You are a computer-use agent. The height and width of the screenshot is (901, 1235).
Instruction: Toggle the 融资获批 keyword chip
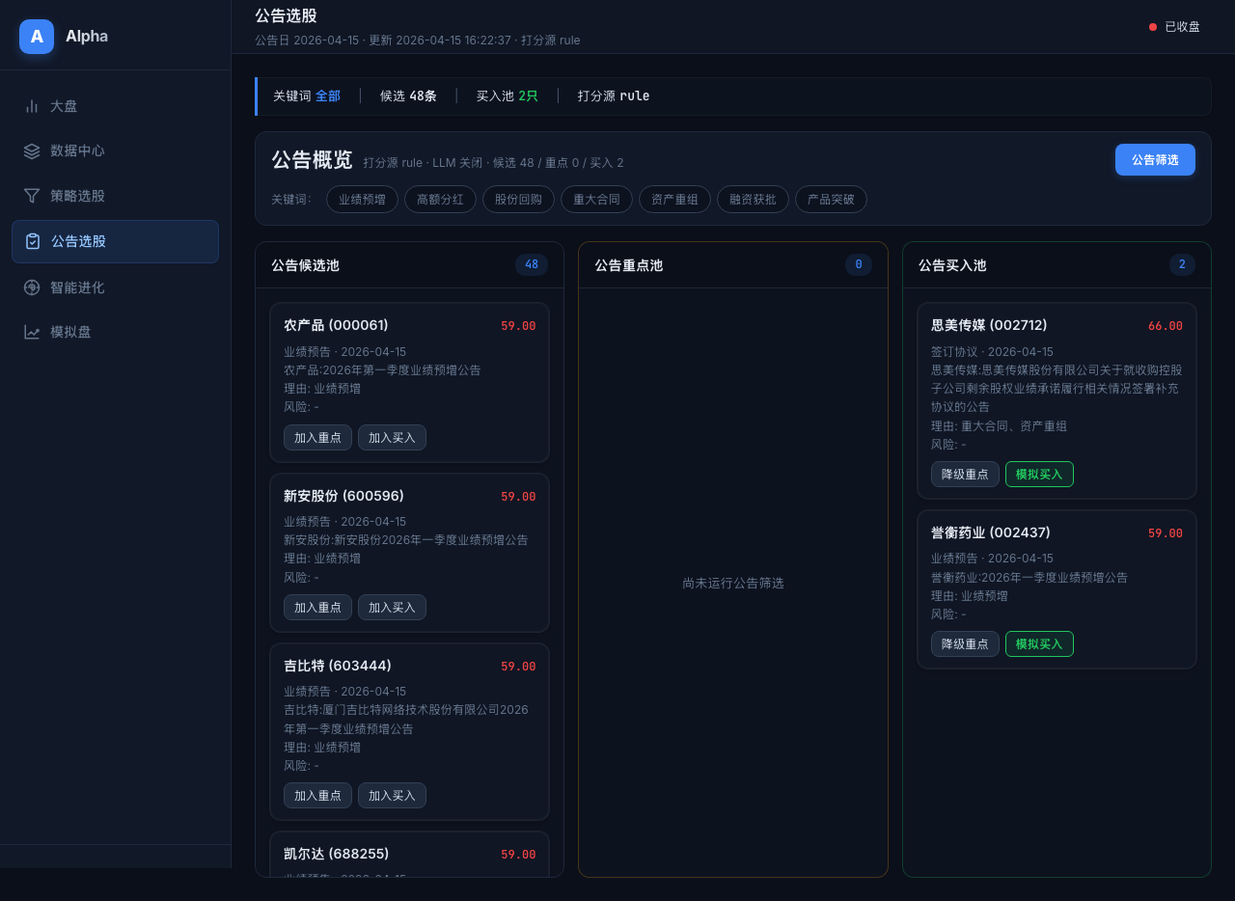click(753, 200)
